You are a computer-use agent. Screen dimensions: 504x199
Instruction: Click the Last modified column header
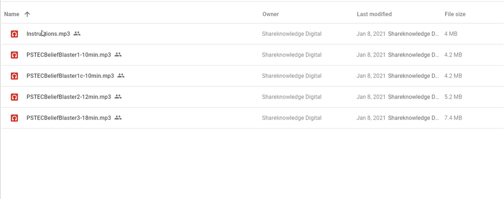(374, 14)
